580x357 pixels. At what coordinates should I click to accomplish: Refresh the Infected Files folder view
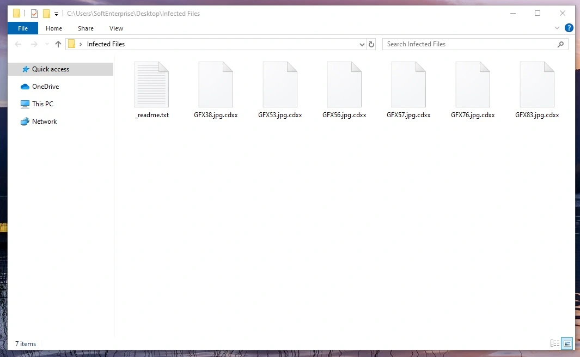pos(371,45)
